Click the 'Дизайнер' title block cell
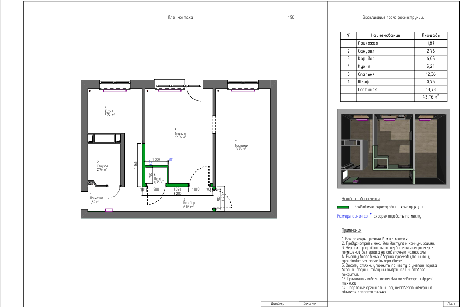Viewport: 465px width, 307px height. 278,304
